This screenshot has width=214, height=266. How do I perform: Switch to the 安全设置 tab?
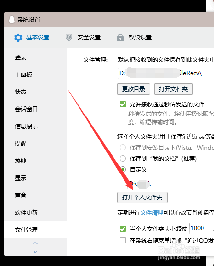(x=89, y=37)
